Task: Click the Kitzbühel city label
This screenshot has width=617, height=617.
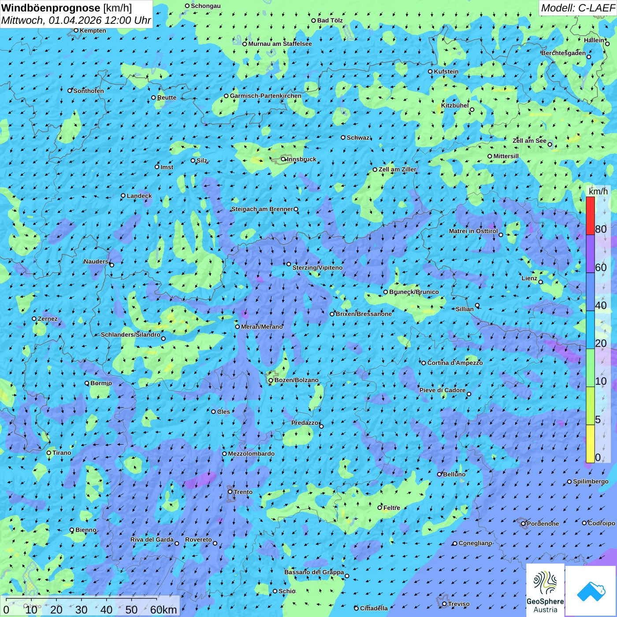Action: click(455, 105)
